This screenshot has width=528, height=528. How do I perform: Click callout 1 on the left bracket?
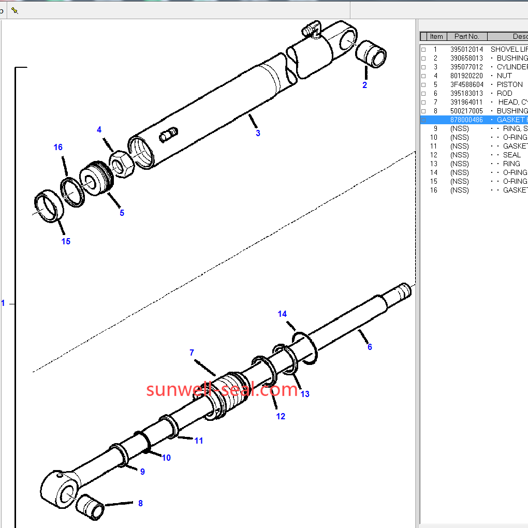[x=3, y=303]
